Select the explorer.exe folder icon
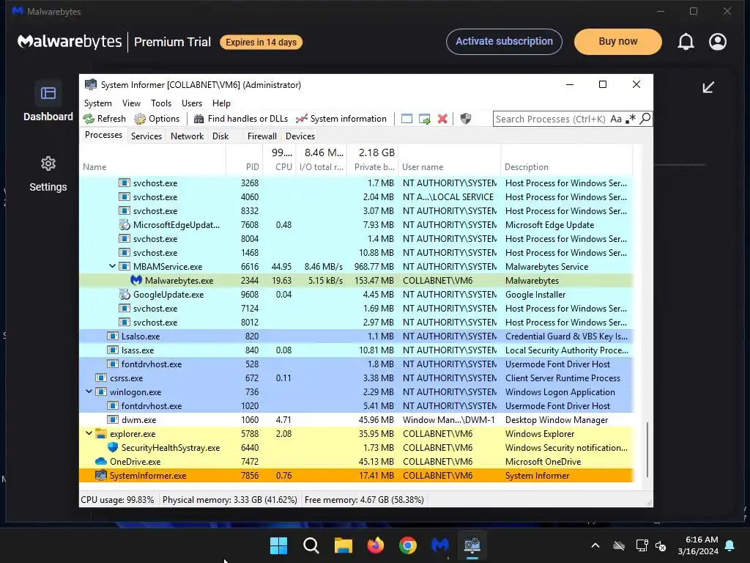The width and height of the screenshot is (750, 563). tap(101, 433)
